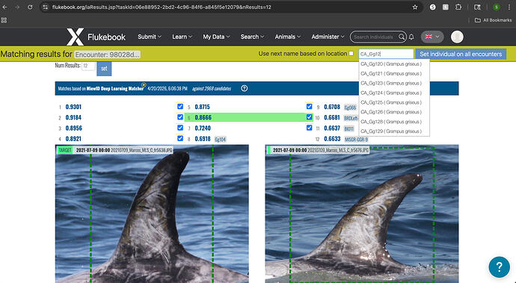Viewport: 516px width, 283px height.
Task: Click the white S extension icon
Action: coord(433,7)
